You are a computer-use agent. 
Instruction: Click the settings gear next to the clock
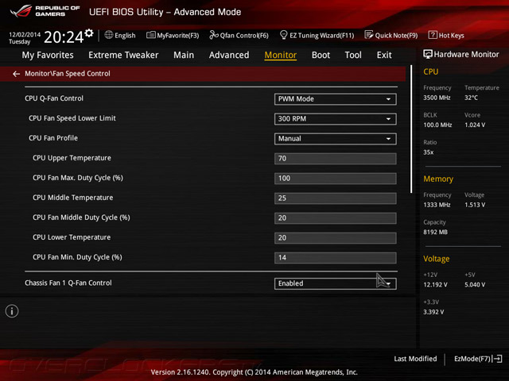click(89, 33)
